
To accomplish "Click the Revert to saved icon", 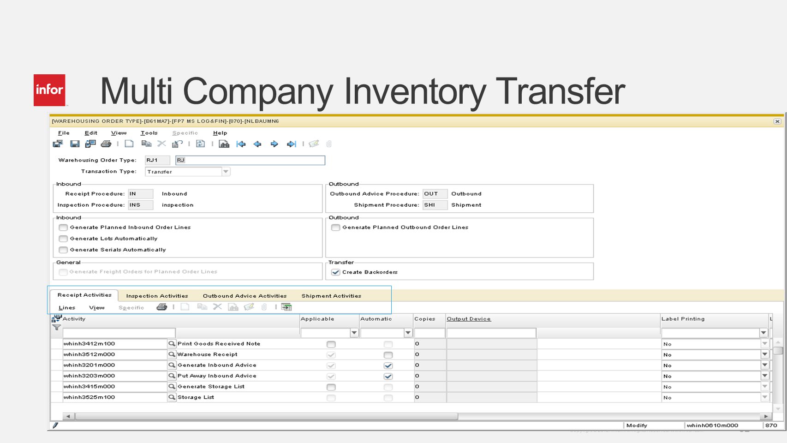I will tap(177, 144).
